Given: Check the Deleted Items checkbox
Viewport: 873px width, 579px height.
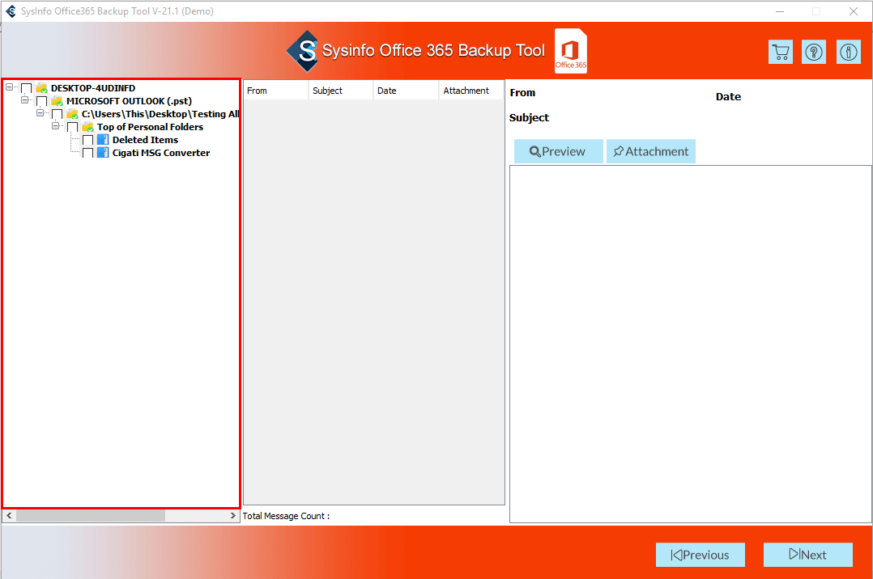Looking at the screenshot, I should coord(87,141).
